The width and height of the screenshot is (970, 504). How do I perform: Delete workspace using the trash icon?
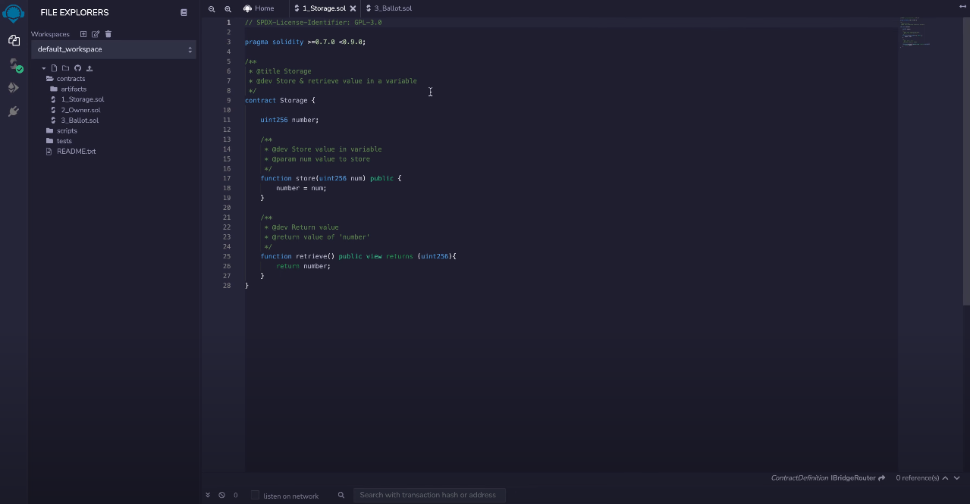click(x=108, y=34)
